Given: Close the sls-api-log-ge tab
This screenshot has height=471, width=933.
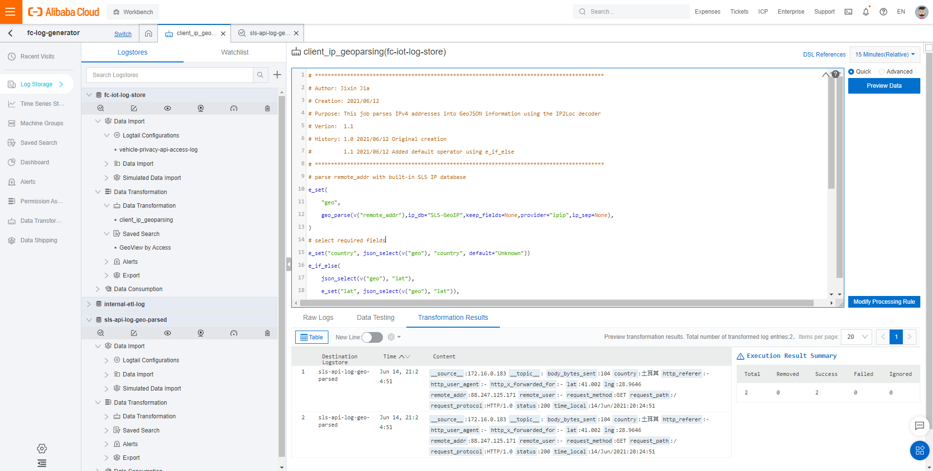Looking at the screenshot, I should point(296,33).
